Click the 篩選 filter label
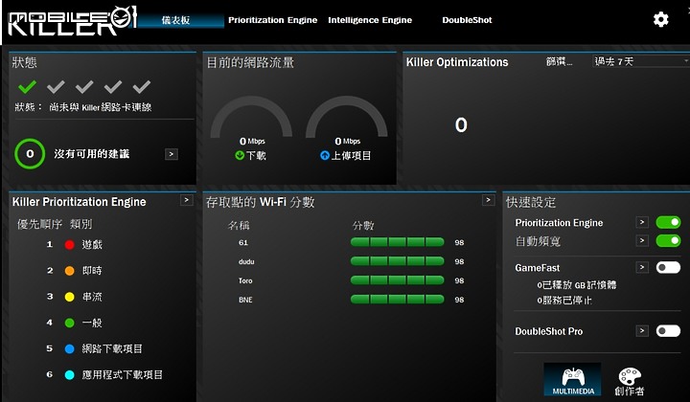The height and width of the screenshot is (402, 690). [559, 62]
